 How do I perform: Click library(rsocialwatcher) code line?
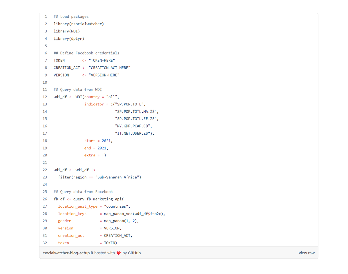click(x=79, y=24)
